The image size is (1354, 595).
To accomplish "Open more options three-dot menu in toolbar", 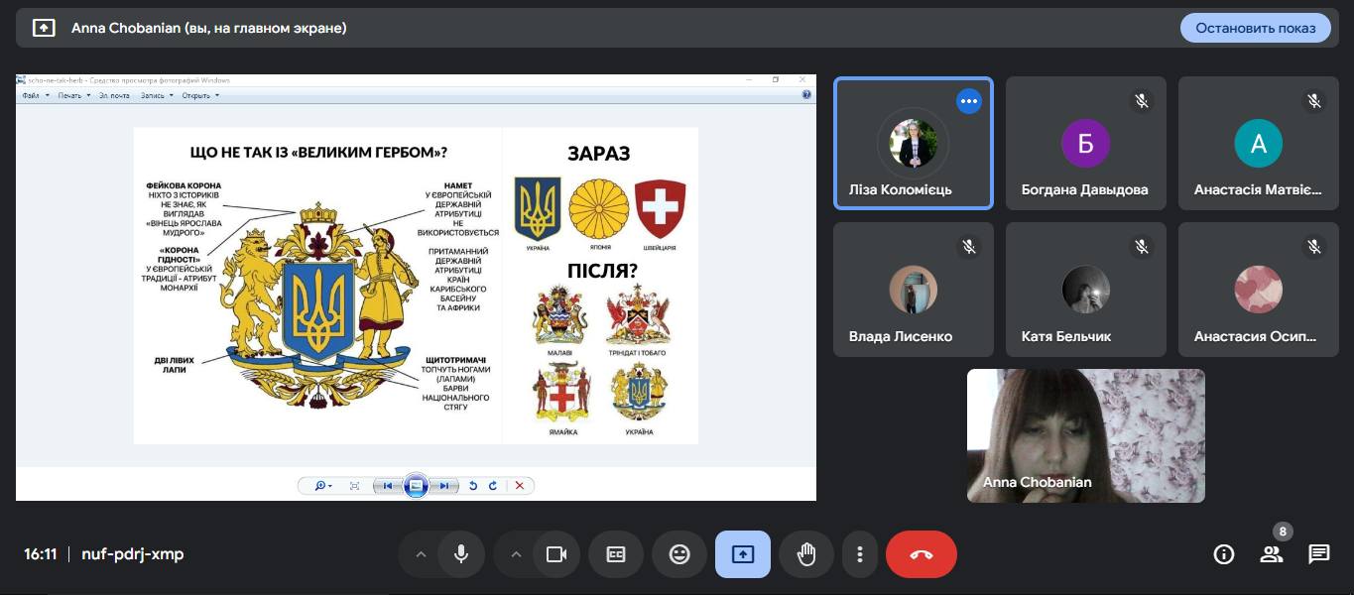I will (x=860, y=554).
